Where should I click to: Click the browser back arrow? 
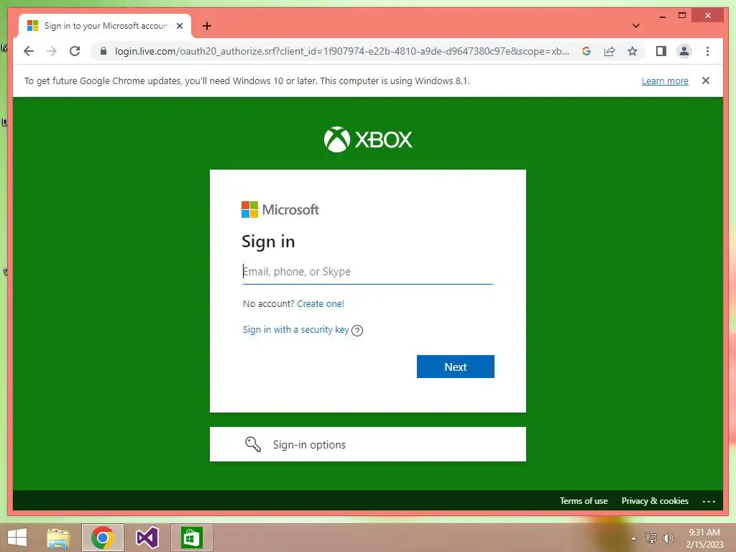pos(29,51)
